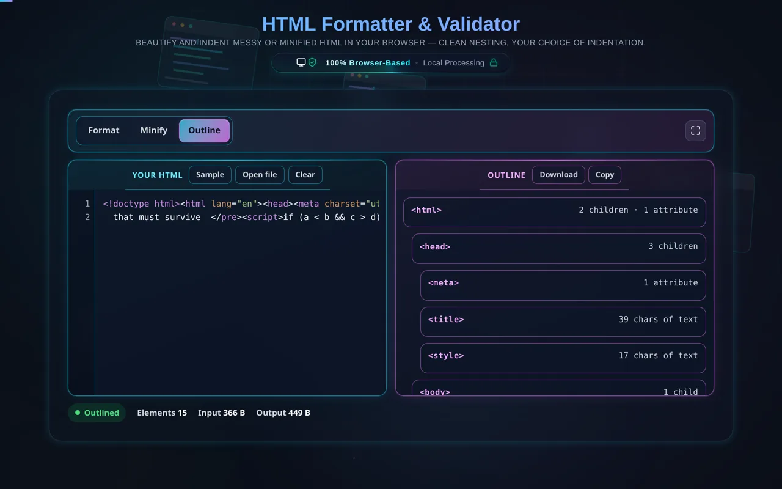The height and width of the screenshot is (489, 782).
Task: Click the Open file button
Action: (260, 175)
